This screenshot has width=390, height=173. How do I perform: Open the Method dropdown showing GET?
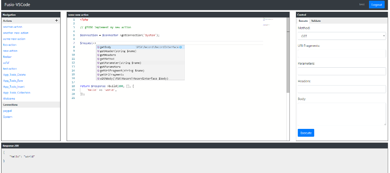click(342, 36)
